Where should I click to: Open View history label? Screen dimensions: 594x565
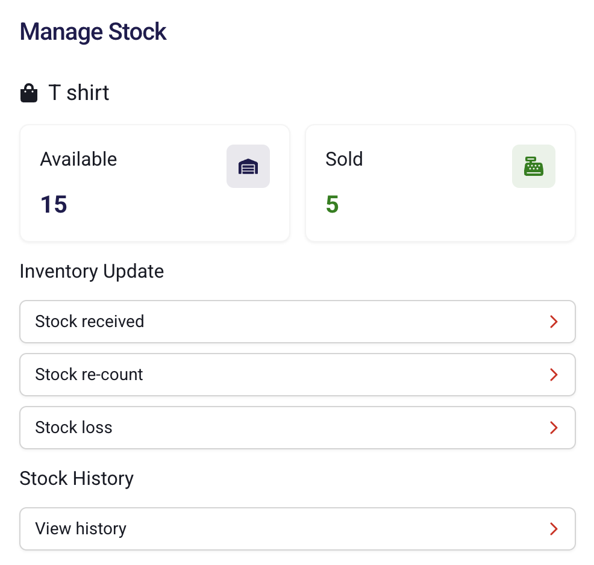[x=81, y=529]
